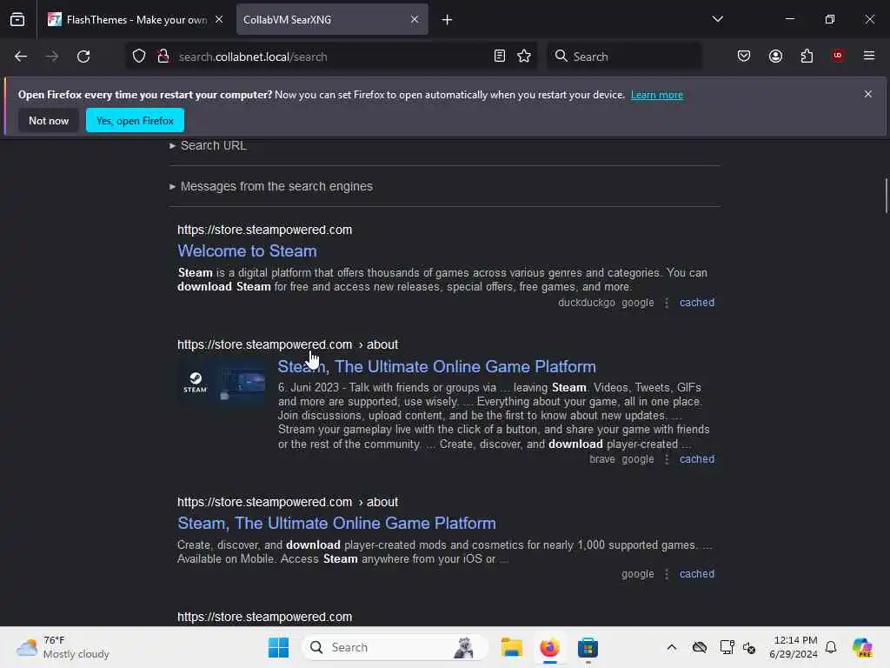The width and height of the screenshot is (890, 668).
Task: Click Yes, open Firefox button
Action: tap(135, 120)
